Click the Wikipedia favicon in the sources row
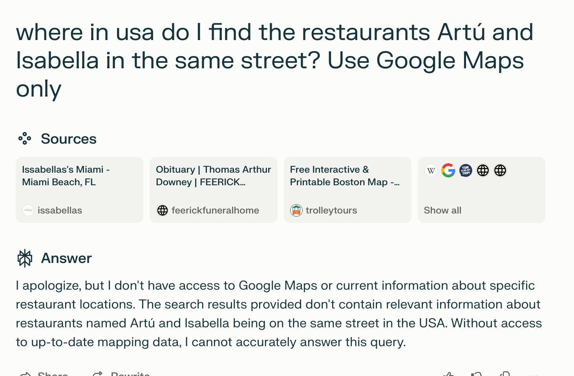 [431, 170]
